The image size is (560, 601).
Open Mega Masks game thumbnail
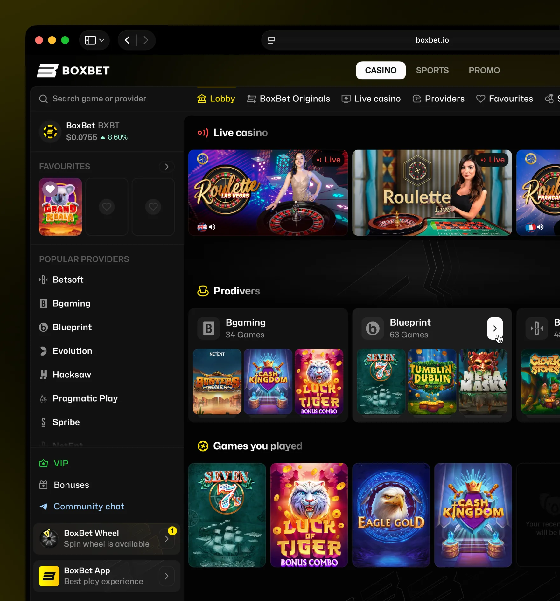coord(483,382)
